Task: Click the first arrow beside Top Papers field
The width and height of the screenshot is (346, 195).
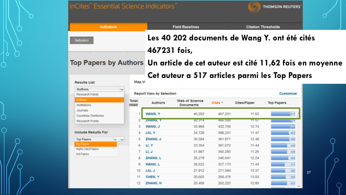Action: [x=115, y=139]
